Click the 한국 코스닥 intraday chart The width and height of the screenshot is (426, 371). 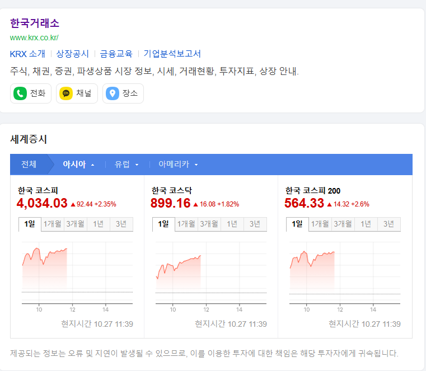(x=211, y=276)
